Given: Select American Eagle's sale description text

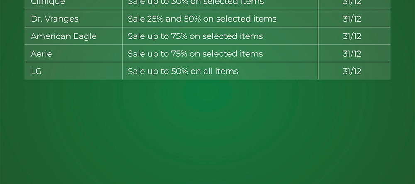Looking at the screenshot, I should tap(195, 36).
